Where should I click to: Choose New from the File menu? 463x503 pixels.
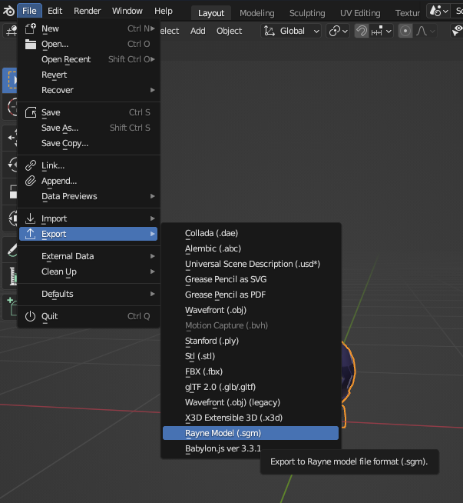pos(88,28)
